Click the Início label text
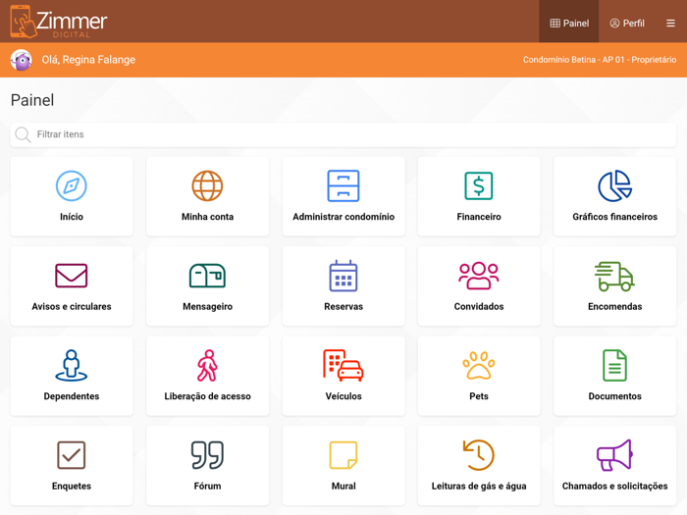The height and width of the screenshot is (515, 687). click(72, 217)
